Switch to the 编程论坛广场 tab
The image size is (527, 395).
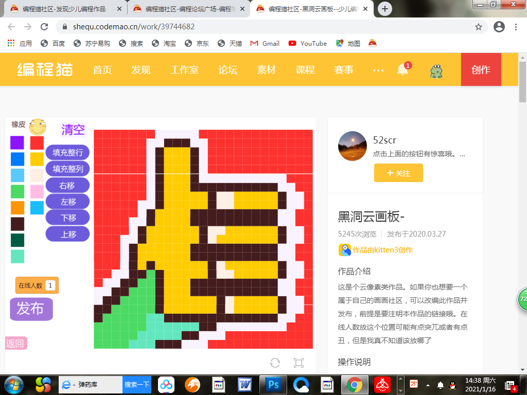pyautogui.click(x=189, y=9)
